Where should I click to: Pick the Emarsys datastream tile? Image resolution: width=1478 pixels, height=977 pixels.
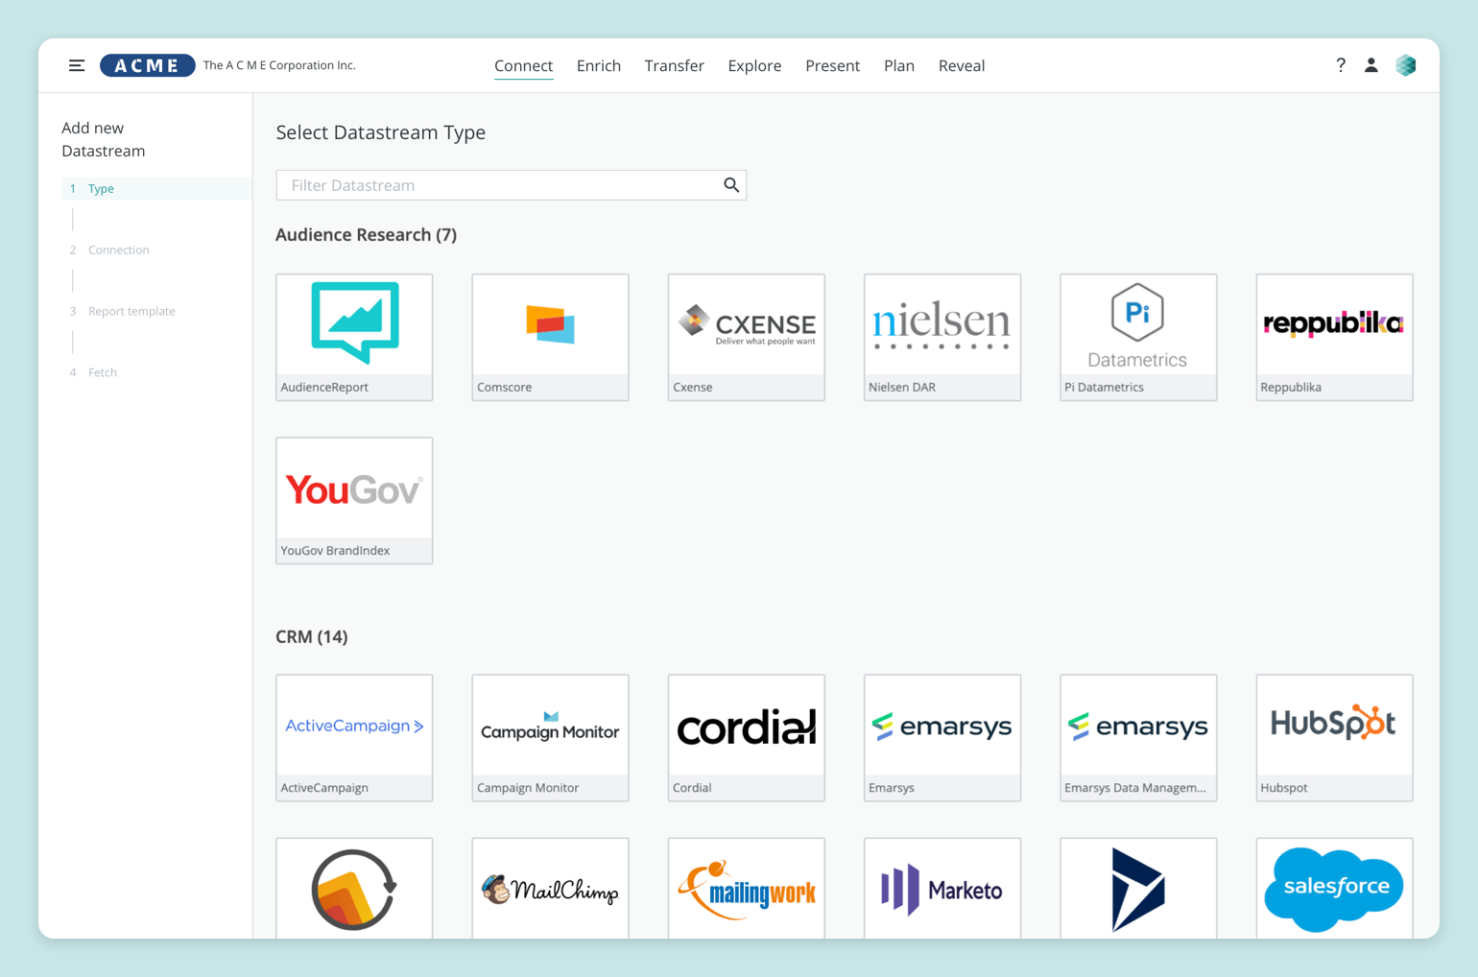[x=942, y=737]
